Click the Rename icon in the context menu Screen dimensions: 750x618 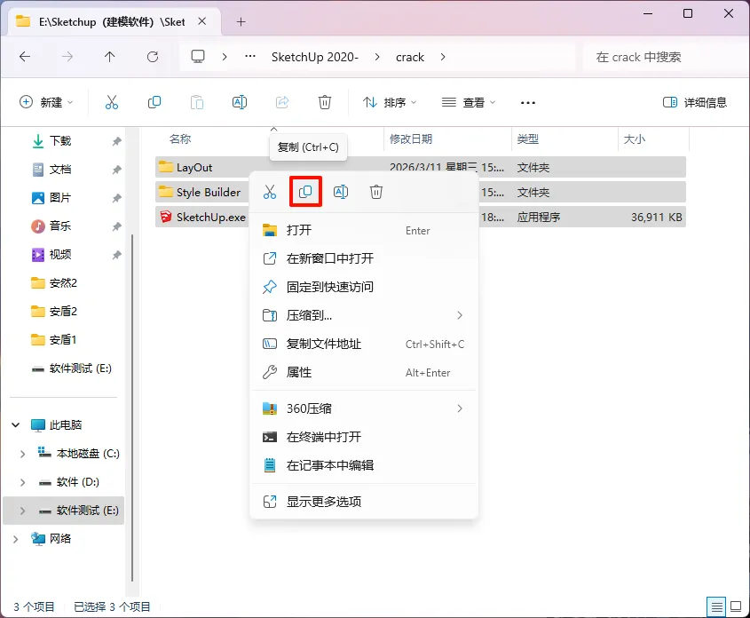click(x=341, y=192)
